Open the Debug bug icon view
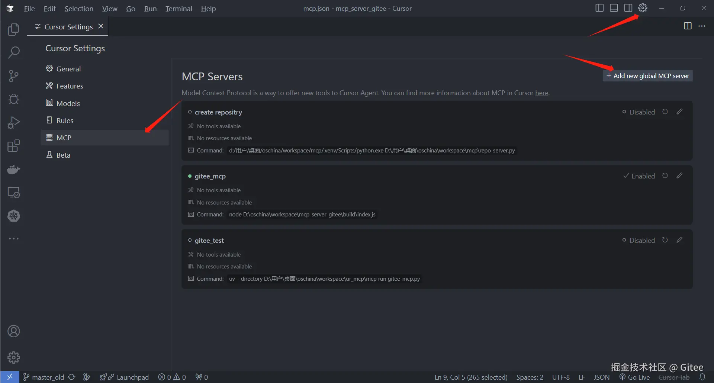The width and height of the screenshot is (714, 383). 14,99
